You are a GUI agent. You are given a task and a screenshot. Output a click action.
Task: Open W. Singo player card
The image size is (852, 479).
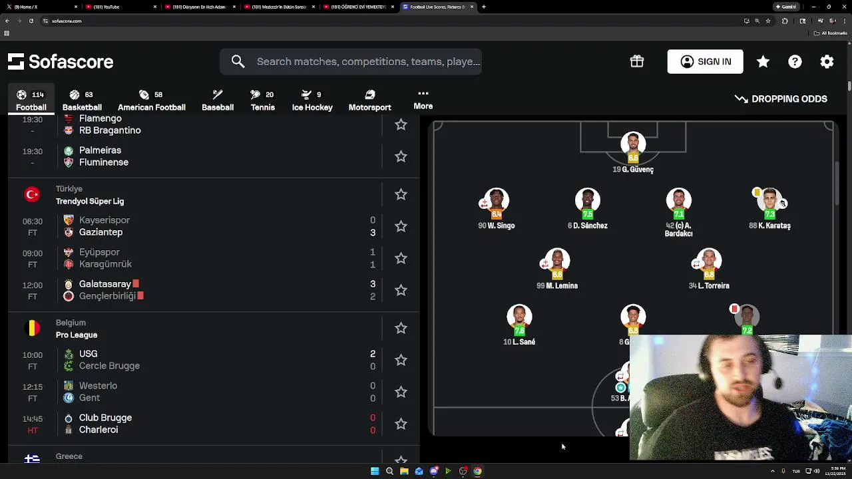click(497, 210)
